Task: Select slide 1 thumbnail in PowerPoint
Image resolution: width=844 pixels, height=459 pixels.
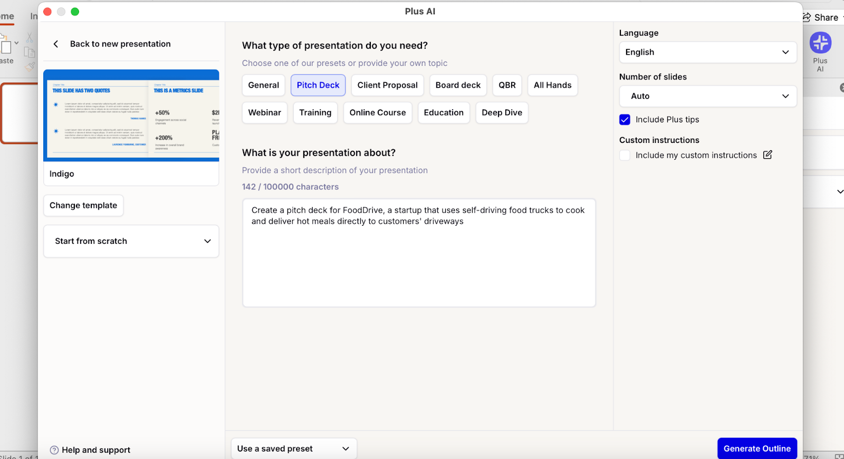Action: click(x=20, y=113)
